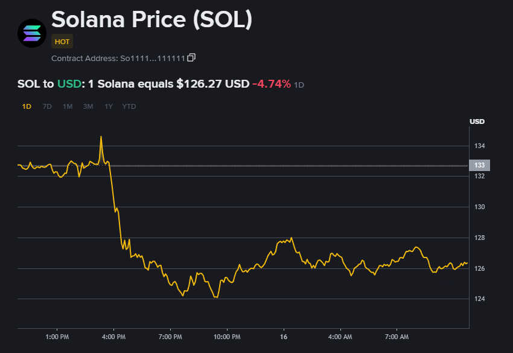Click the Solana logo icon

[x=31, y=33]
